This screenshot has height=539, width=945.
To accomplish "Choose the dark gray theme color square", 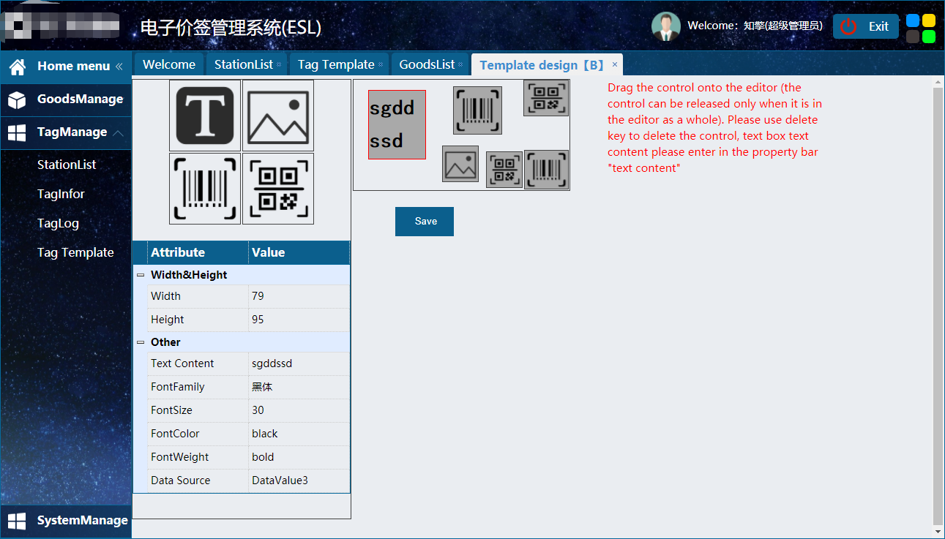I will (913, 37).
